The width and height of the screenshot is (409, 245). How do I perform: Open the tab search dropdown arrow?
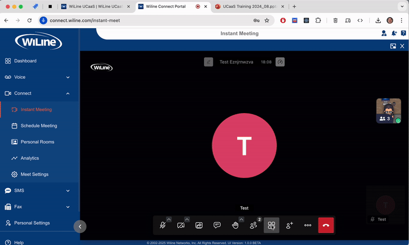pos(402,7)
